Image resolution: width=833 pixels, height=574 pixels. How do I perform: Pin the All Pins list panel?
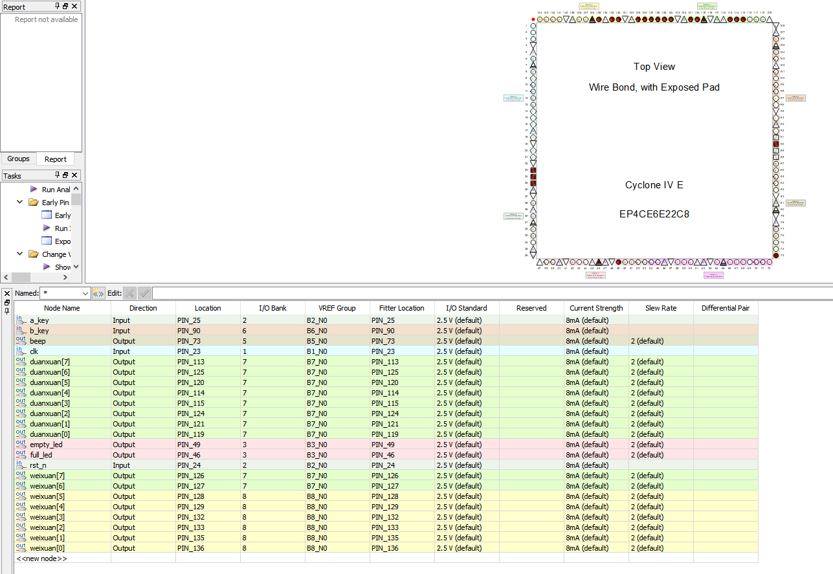coord(7,311)
